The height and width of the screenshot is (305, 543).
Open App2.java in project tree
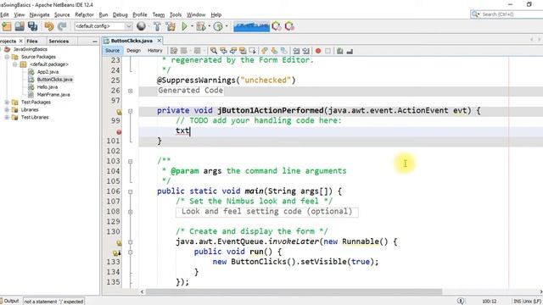pos(48,72)
